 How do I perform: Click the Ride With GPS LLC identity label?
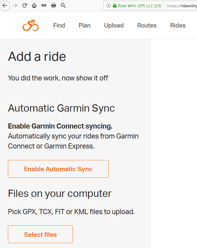pyautogui.click(x=140, y=5)
